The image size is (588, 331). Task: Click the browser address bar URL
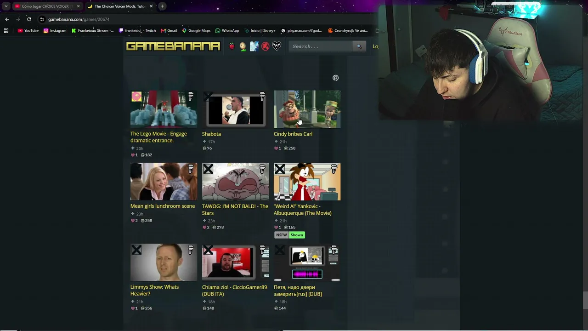tap(79, 19)
